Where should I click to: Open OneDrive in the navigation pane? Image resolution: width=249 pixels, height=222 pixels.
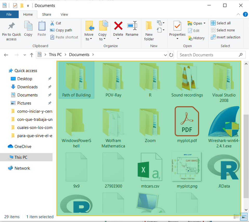[x=23, y=147]
